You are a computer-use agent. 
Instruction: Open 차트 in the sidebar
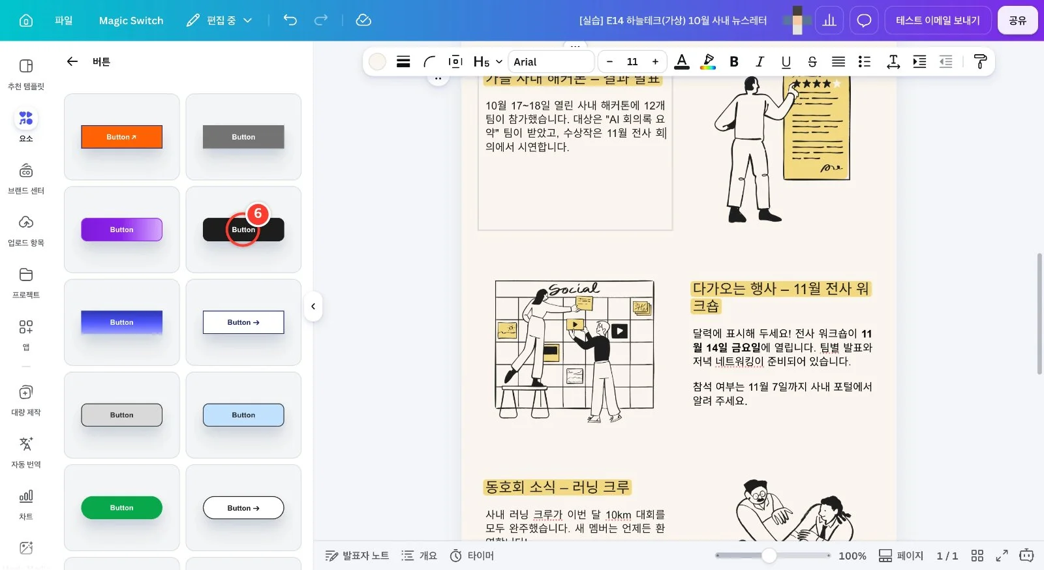pyautogui.click(x=26, y=505)
